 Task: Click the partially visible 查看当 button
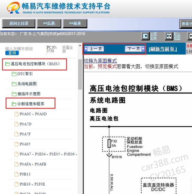coord(186,24)
